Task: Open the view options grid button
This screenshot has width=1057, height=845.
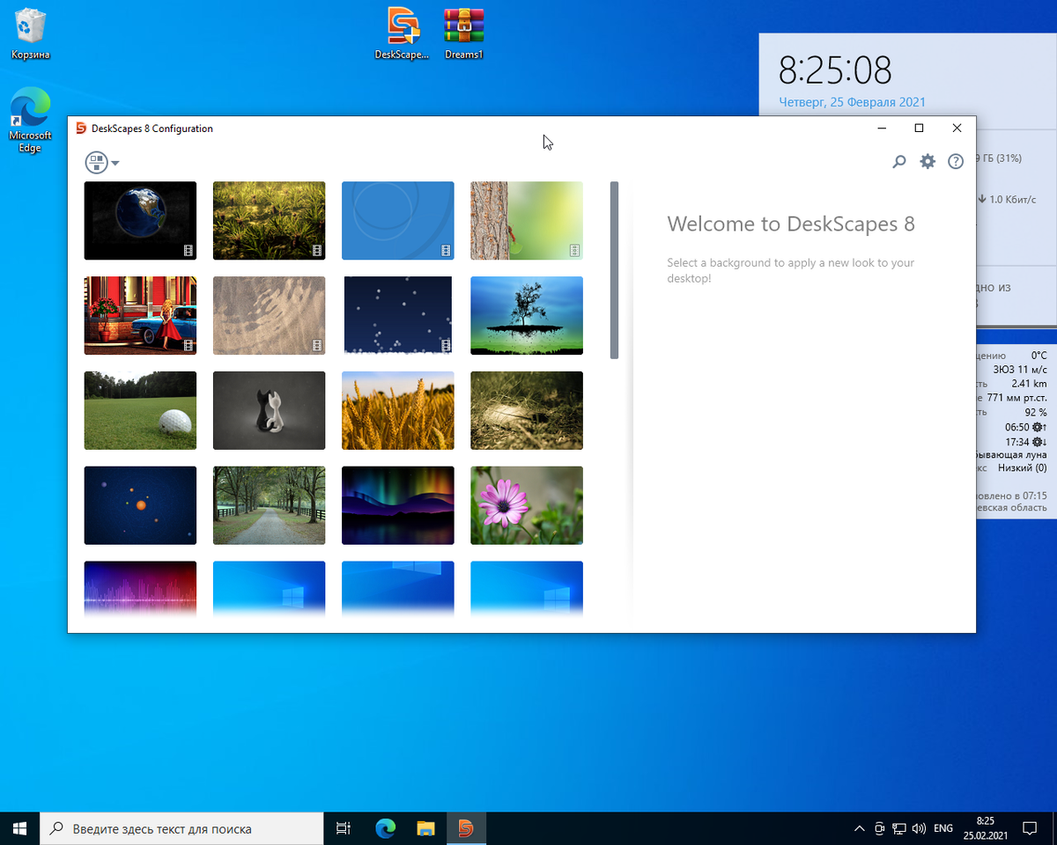Action: point(96,163)
